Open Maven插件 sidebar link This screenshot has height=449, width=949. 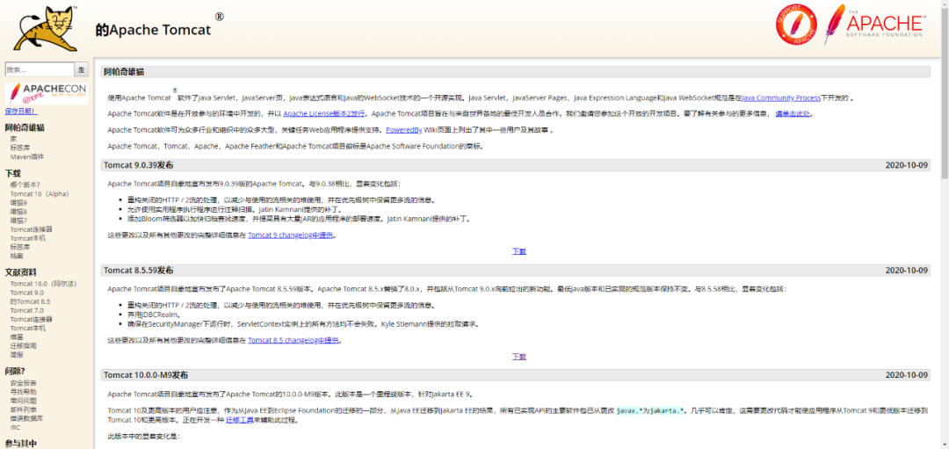27,156
